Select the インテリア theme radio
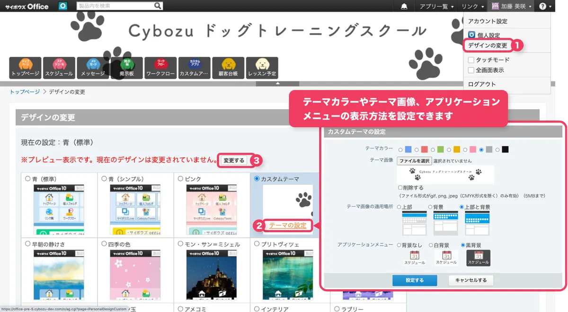568x312 pixels. click(x=257, y=309)
